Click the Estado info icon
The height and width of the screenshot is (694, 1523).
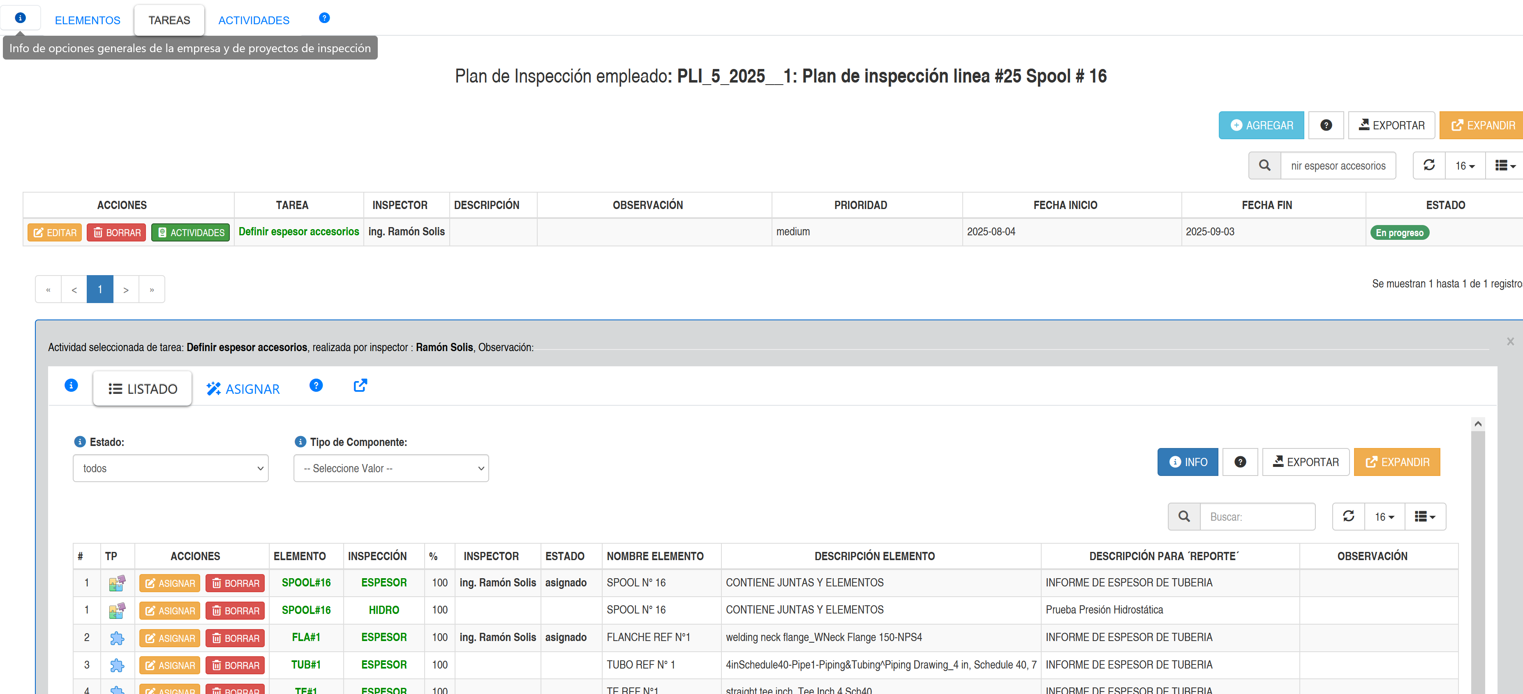(x=80, y=442)
